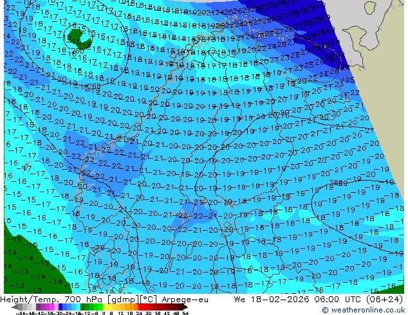Click the cyan swatch above -18 in legend
Image resolution: width=408 pixels, height=315 pixels.
tap(78, 307)
